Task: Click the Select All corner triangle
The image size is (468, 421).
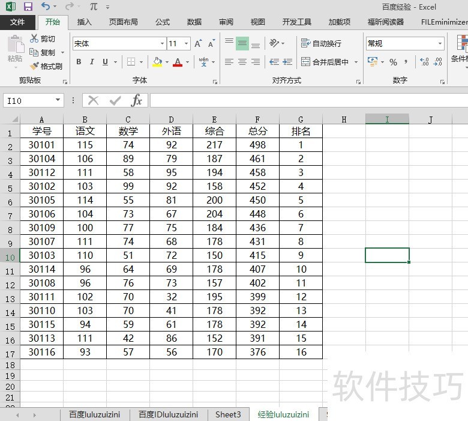Action: (x=14, y=120)
